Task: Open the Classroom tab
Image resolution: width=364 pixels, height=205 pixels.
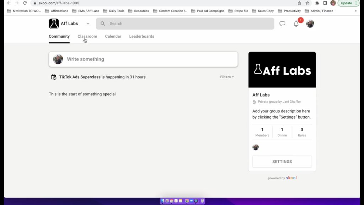Action: click(87, 36)
